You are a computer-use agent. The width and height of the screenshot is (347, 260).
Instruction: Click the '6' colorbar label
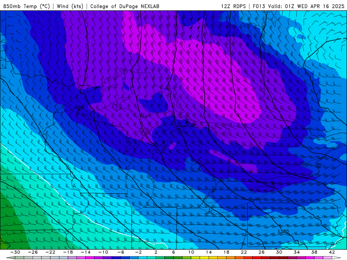tap(173, 252)
